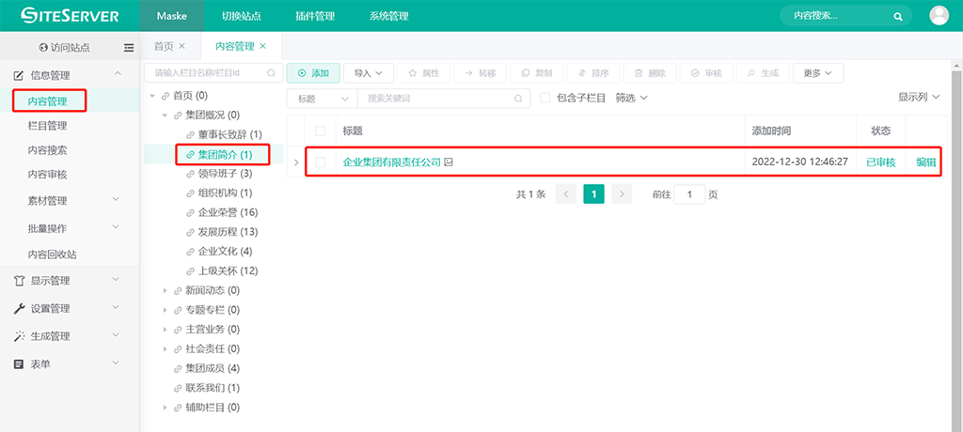
Task: Select the checkbox for 企业集团有限责任公司 row
Action: point(320,162)
